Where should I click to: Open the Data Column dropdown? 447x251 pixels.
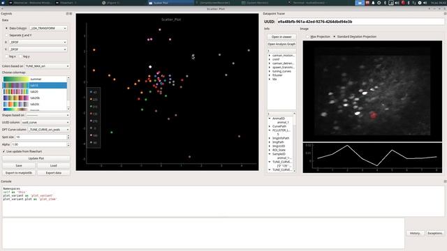pyautogui.click(x=48, y=28)
